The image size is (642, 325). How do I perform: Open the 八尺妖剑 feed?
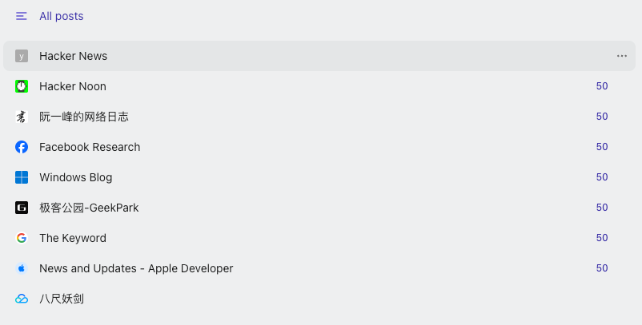(x=62, y=299)
